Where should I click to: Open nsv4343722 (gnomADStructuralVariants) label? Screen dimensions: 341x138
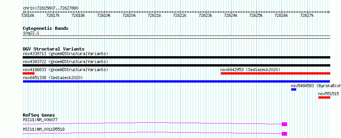coord(66,62)
